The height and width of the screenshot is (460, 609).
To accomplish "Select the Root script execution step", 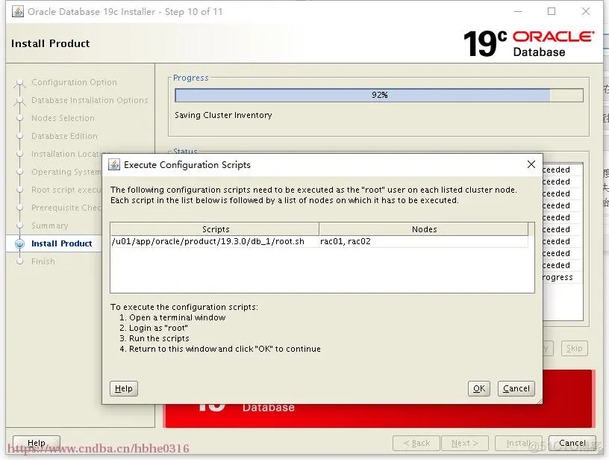I will click(66, 190).
